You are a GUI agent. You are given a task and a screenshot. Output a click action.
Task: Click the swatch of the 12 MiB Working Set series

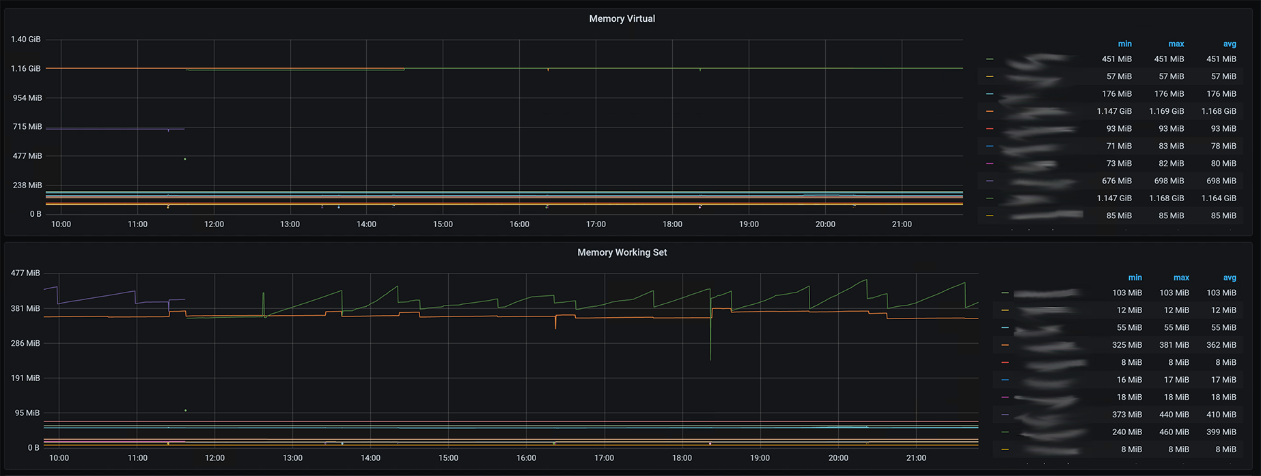point(1005,310)
